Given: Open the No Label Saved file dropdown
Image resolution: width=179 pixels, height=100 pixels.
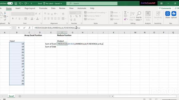Looking at the screenshot, I should pos(61,4).
